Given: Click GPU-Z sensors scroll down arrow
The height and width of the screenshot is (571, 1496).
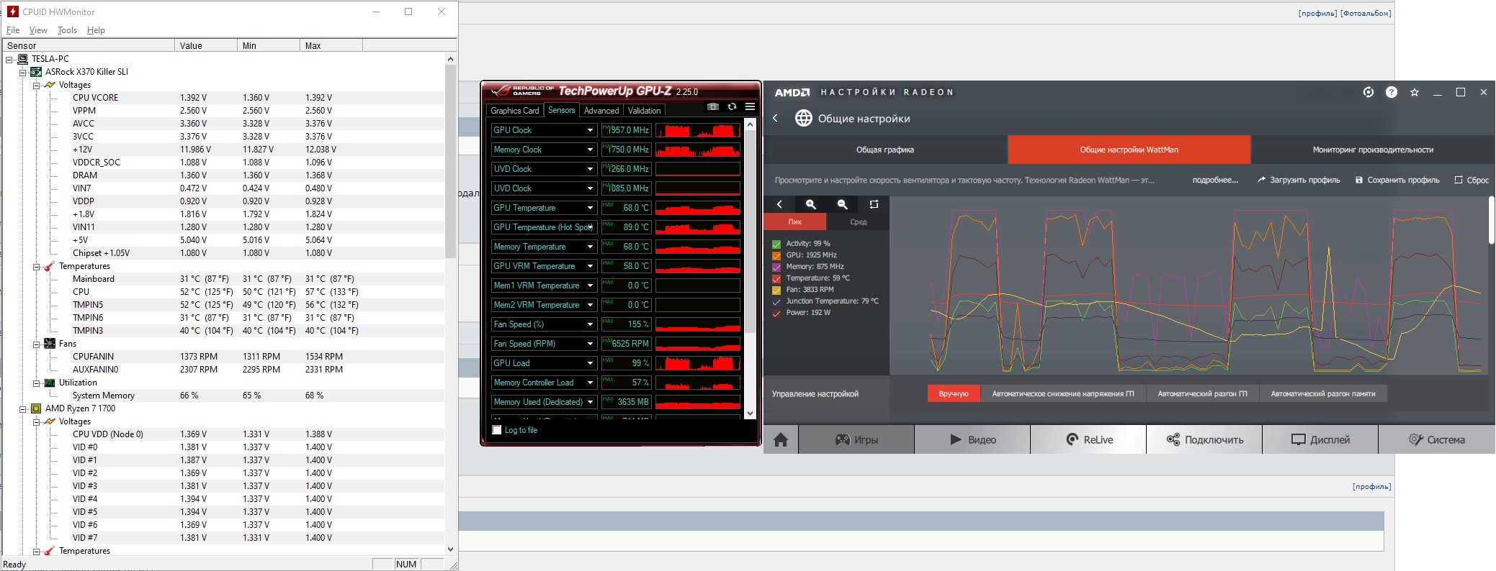Looking at the screenshot, I should click(x=750, y=414).
